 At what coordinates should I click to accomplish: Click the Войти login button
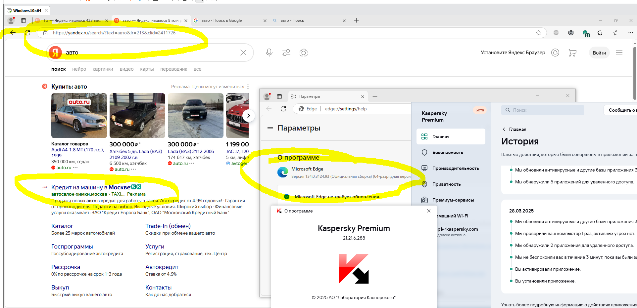[x=599, y=53]
